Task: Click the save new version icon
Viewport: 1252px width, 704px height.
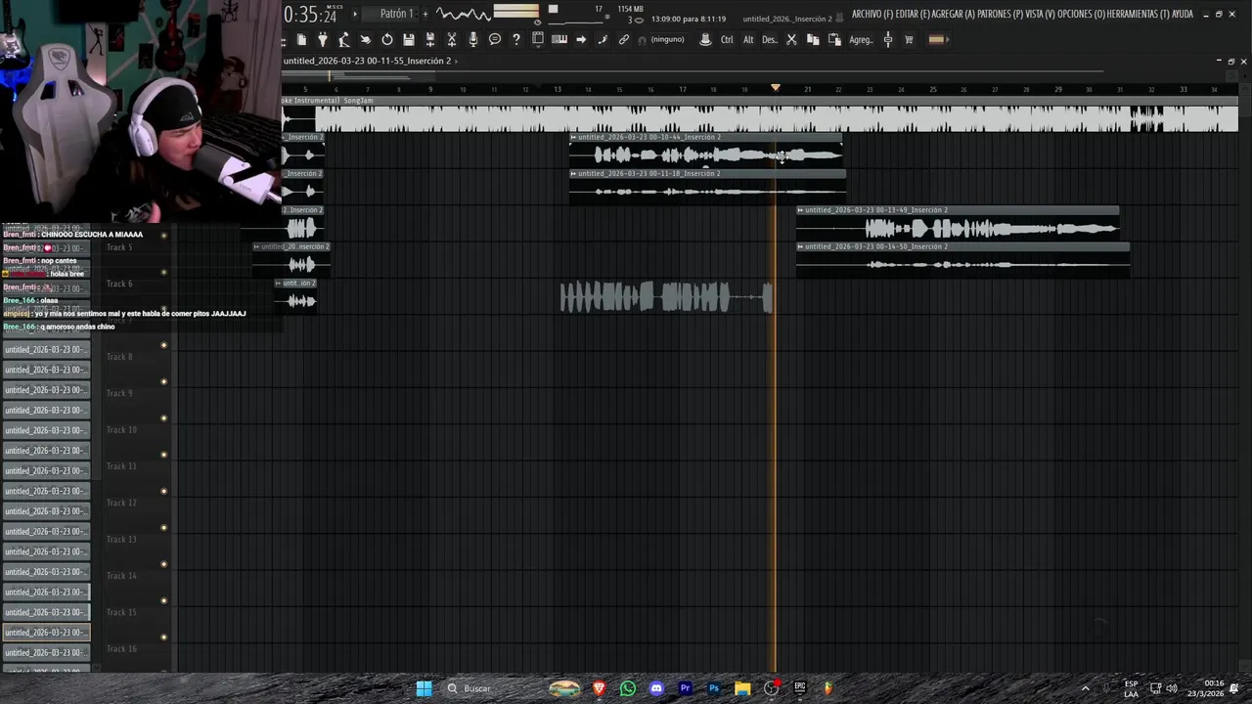Action: point(430,39)
